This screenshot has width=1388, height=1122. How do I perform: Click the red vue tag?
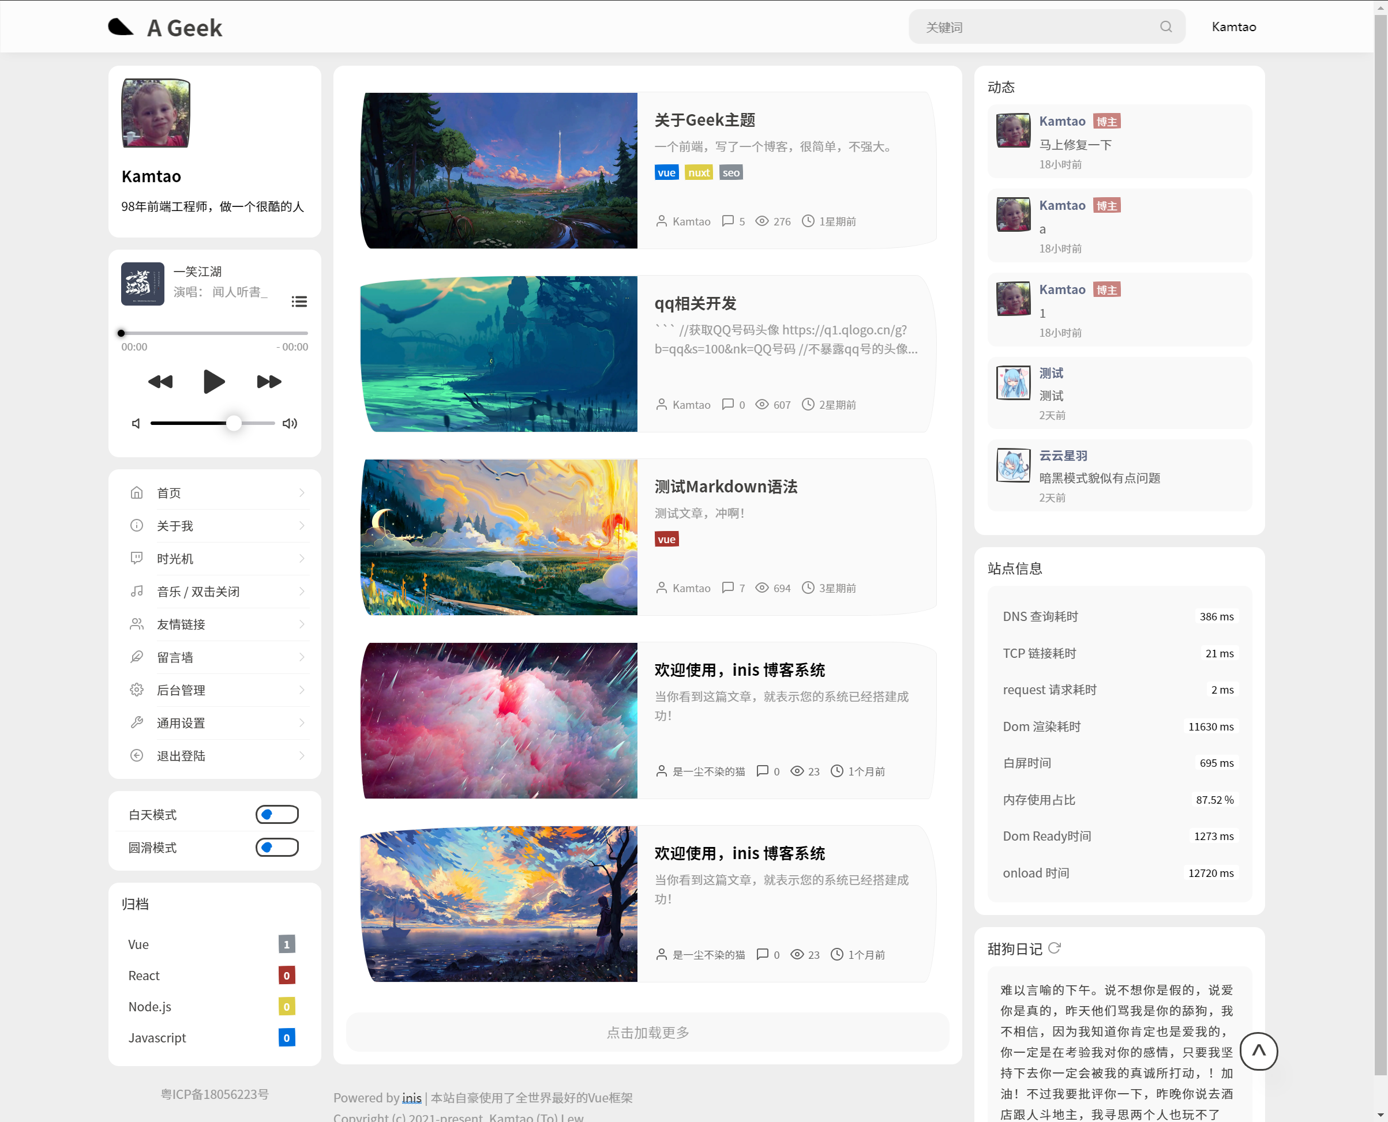[666, 539]
